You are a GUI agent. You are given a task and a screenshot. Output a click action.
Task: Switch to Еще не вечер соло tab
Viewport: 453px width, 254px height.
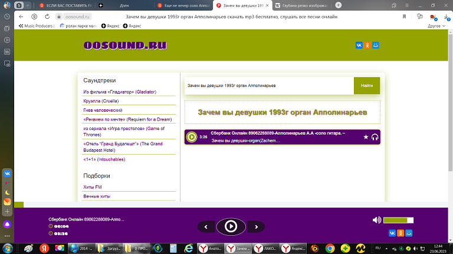click(184, 5)
